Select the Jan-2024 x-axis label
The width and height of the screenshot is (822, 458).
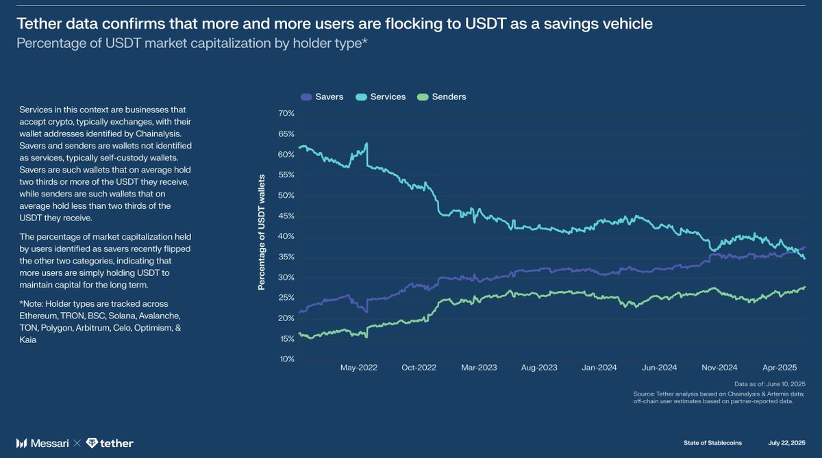click(x=599, y=368)
